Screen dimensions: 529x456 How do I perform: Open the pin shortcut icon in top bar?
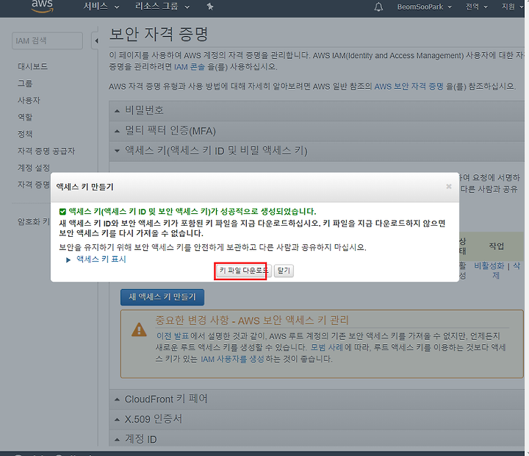[x=210, y=7]
